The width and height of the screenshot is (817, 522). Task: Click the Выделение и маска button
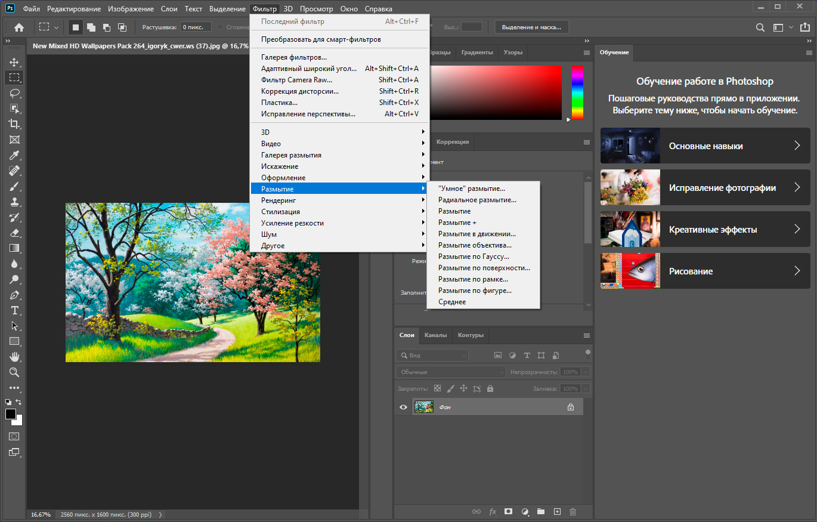532,27
